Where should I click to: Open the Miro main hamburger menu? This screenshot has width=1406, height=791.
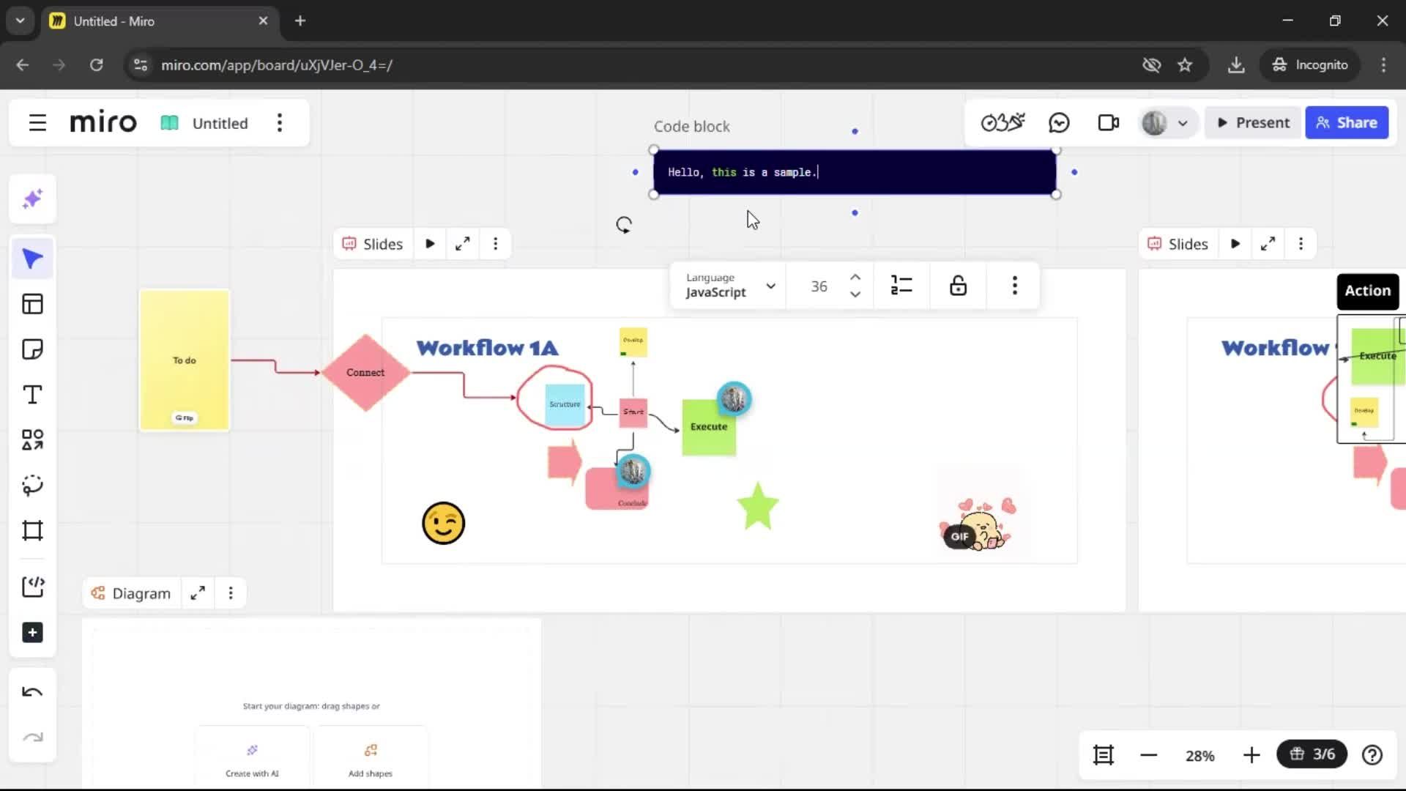(37, 123)
